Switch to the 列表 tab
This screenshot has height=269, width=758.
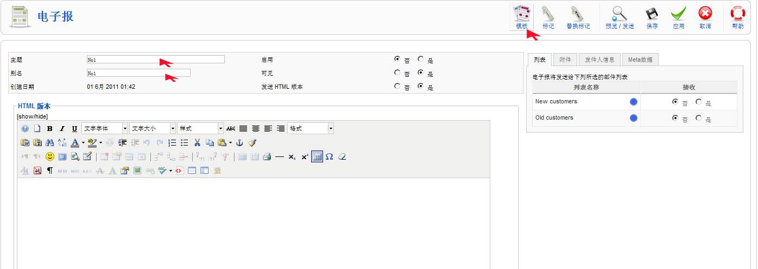point(539,60)
